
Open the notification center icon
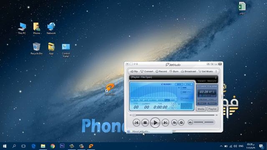[x=261, y=146]
